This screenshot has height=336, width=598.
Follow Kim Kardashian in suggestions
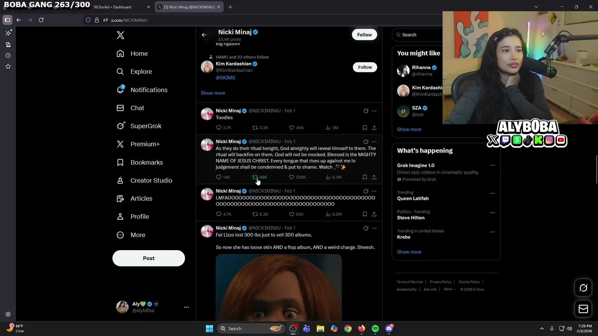365,67
